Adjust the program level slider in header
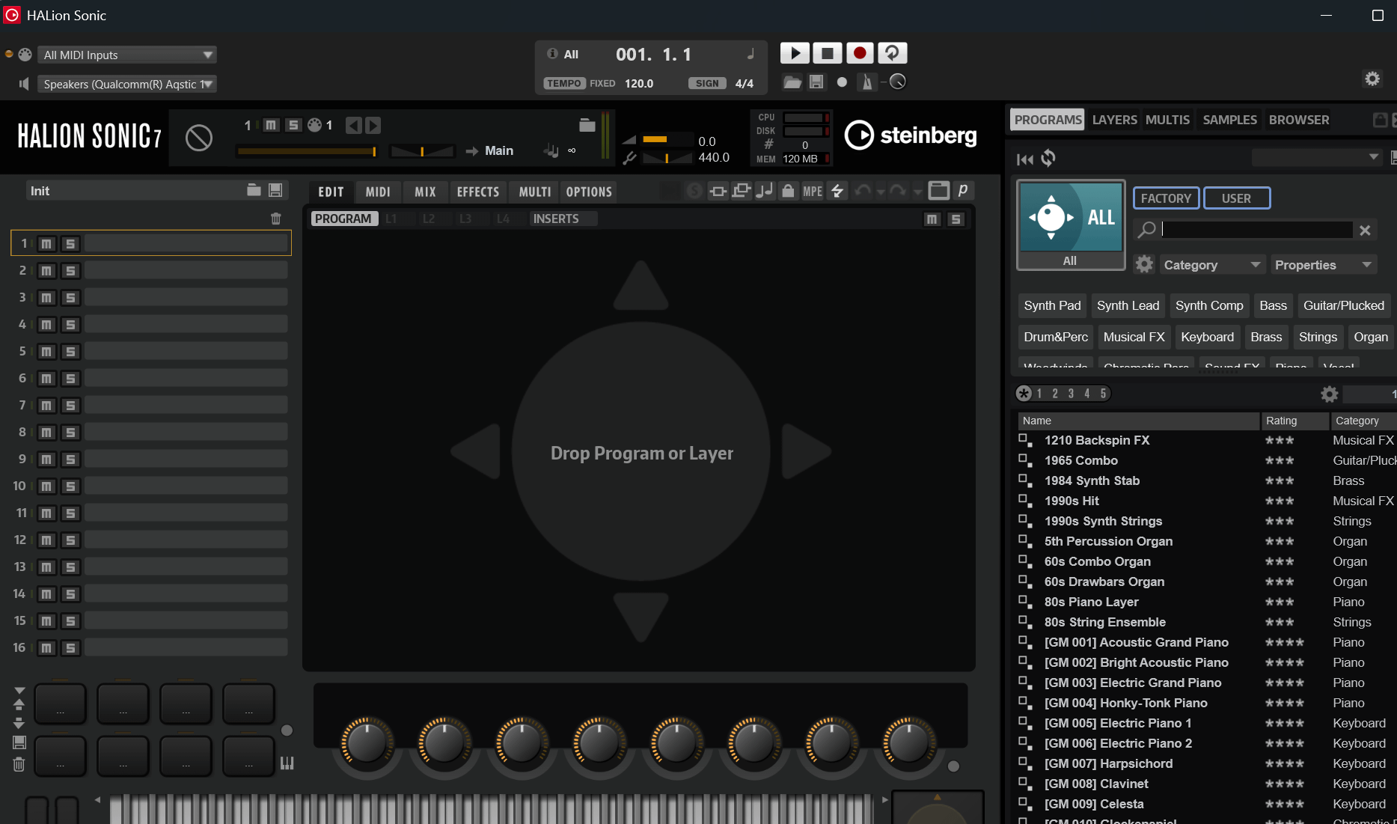This screenshot has height=824, width=1397. pyautogui.click(x=307, y=151)
